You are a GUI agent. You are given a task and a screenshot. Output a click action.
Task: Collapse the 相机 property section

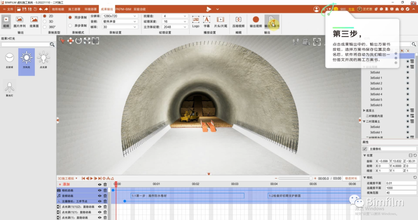click(365, 178)
